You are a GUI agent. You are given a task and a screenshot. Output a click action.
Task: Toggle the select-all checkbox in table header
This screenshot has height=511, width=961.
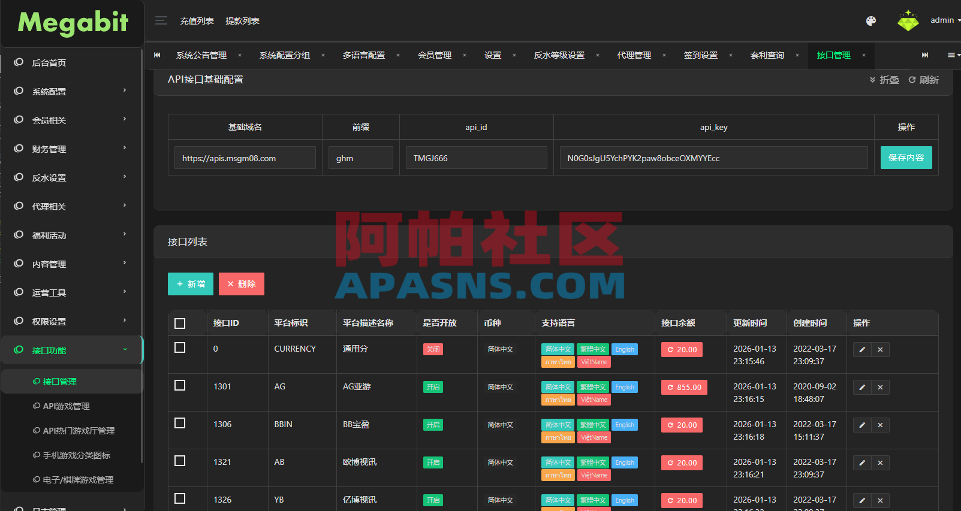[x=180, y=323]
